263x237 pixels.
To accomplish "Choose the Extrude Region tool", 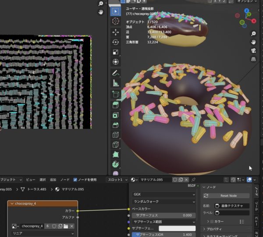I will pos(115,105).
